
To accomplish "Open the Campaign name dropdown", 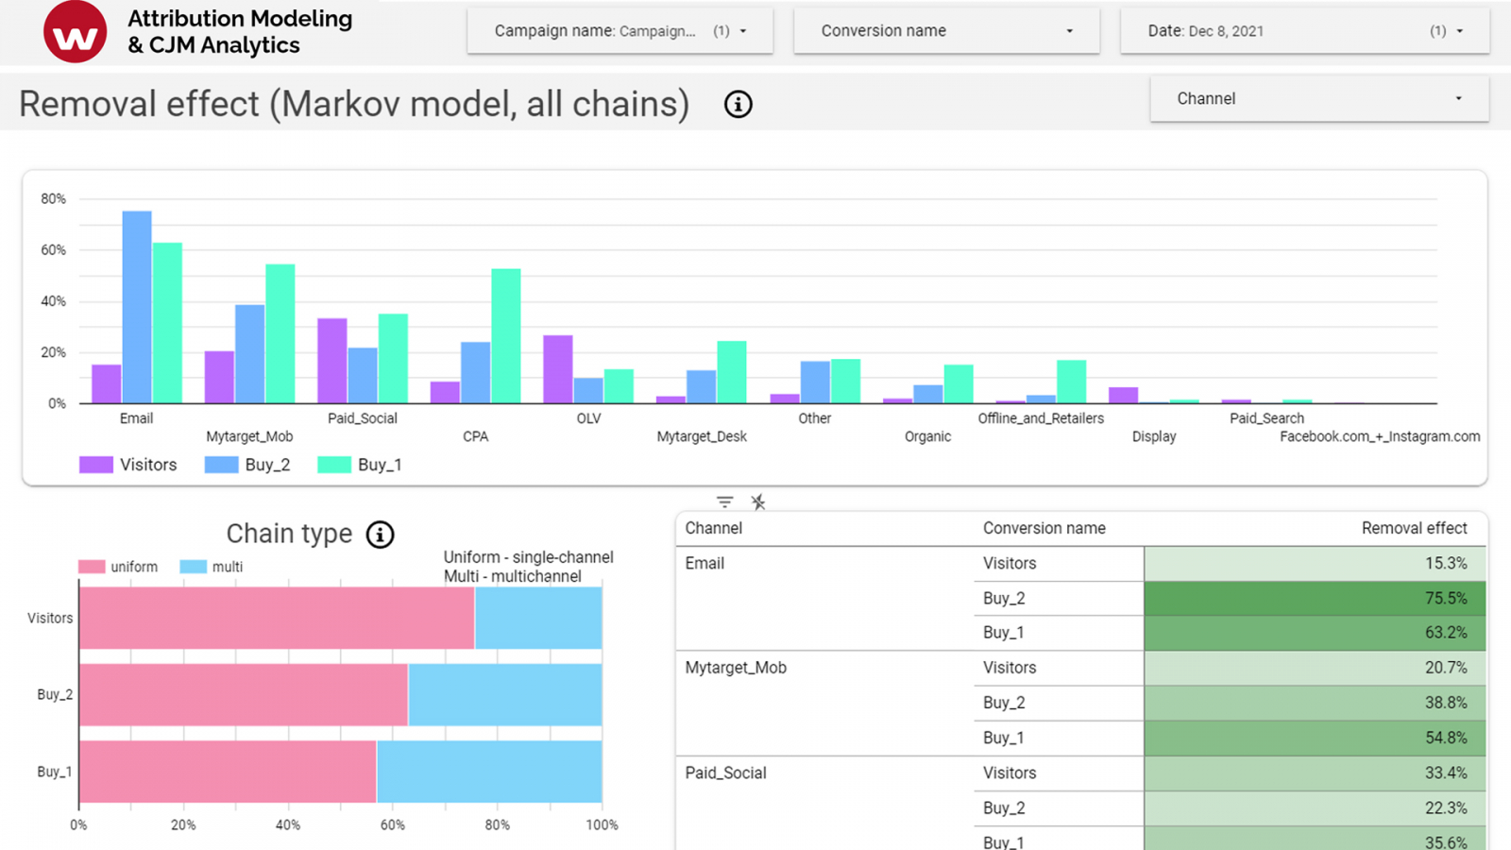I will 620,31.
